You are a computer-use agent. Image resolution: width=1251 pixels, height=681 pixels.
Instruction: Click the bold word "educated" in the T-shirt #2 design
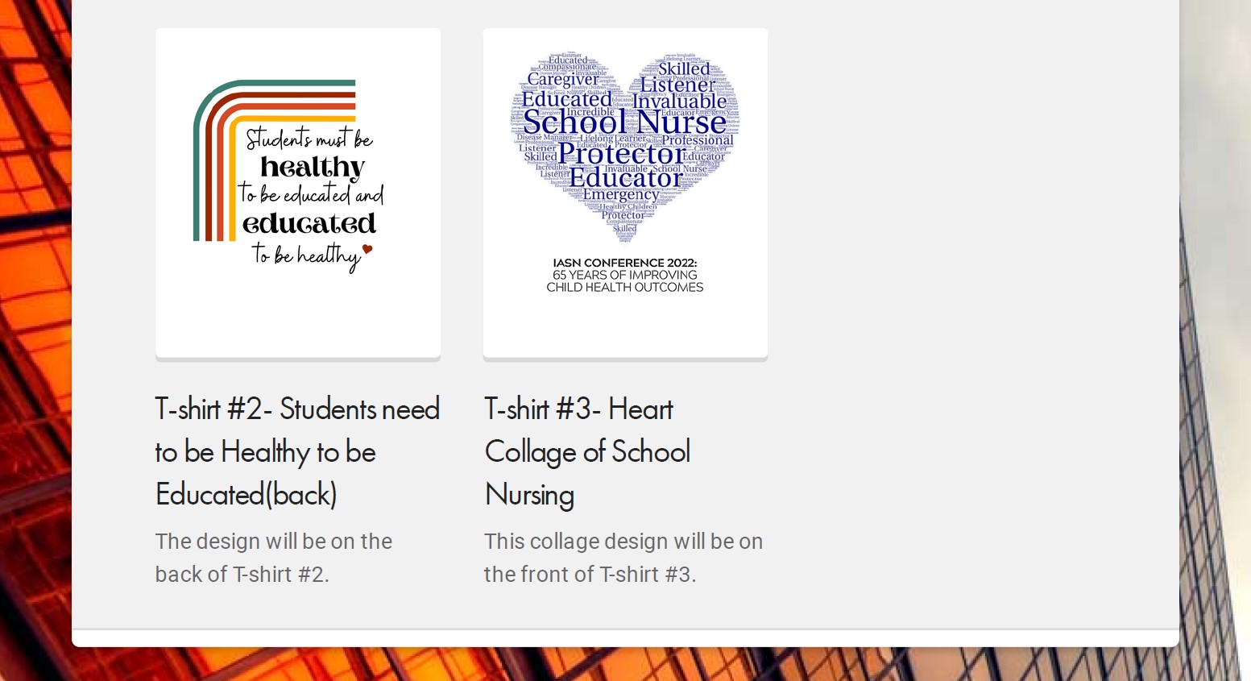tap(309, 223)
